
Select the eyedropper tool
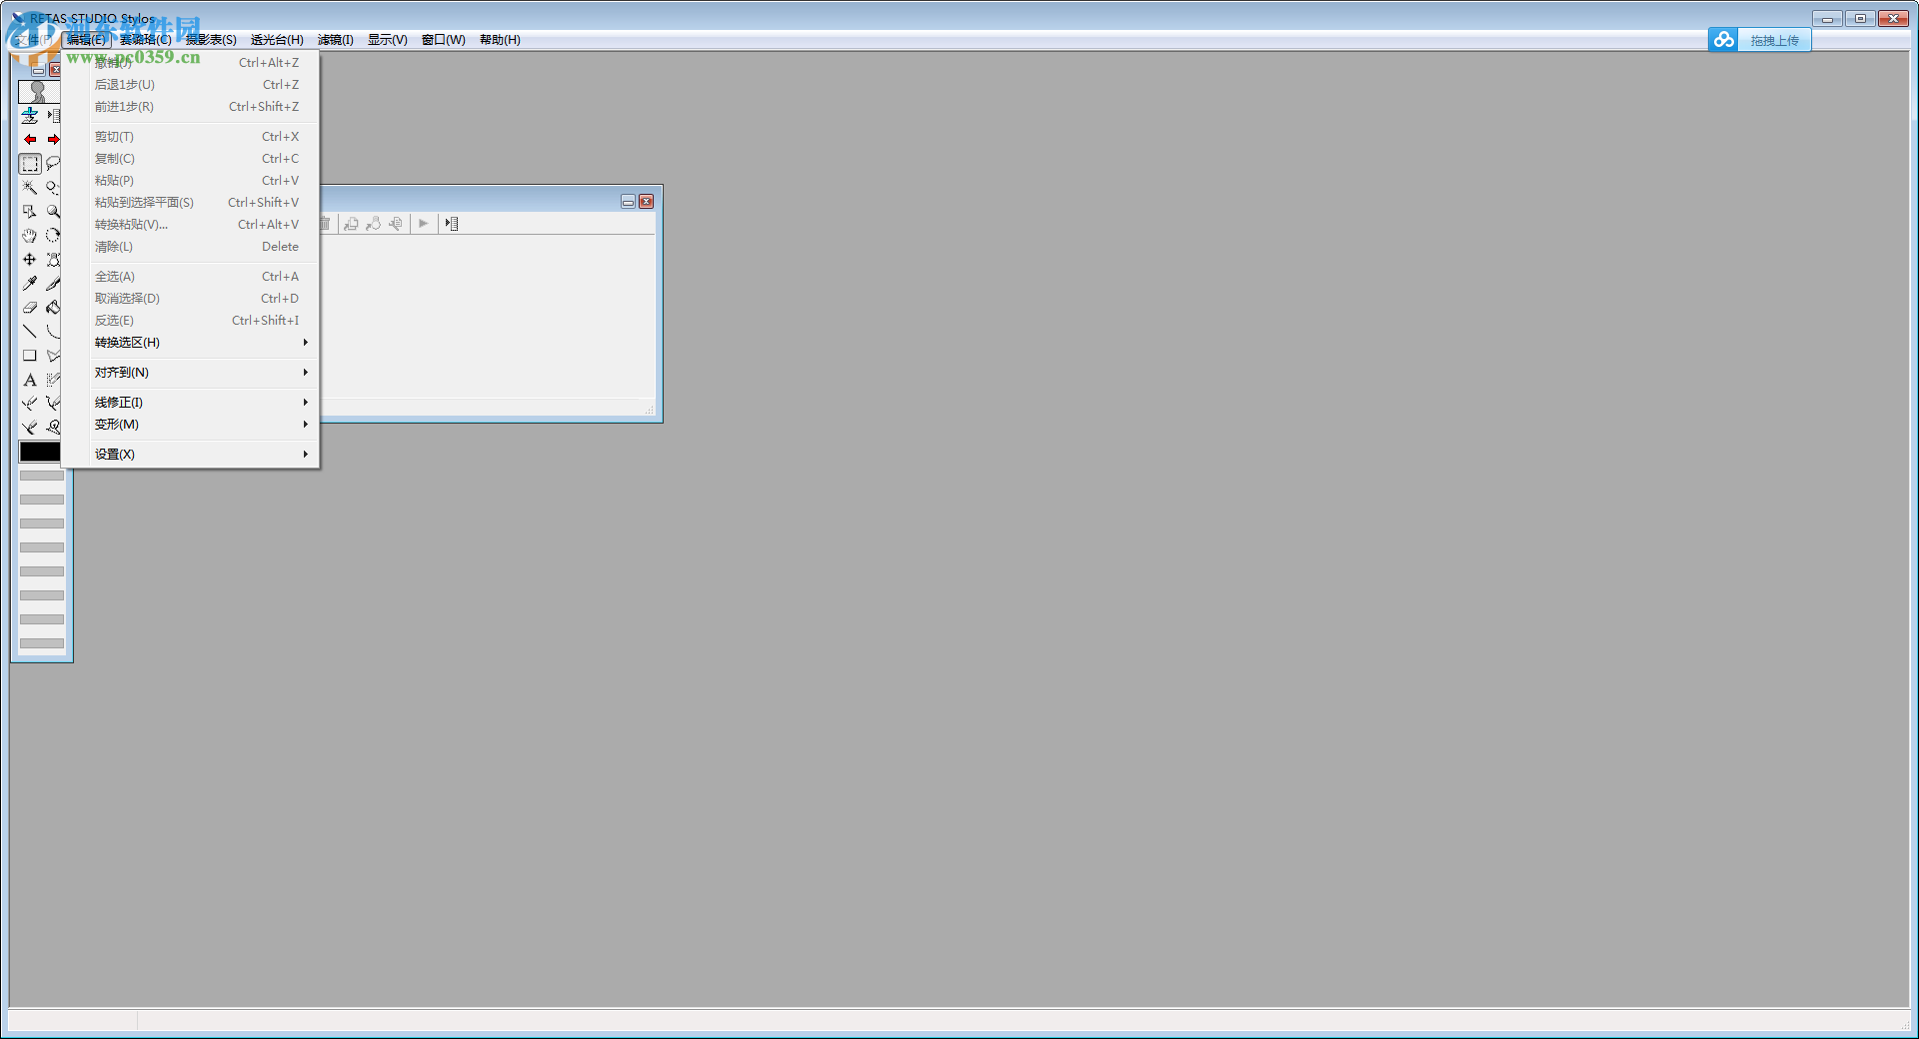[30, 284]
